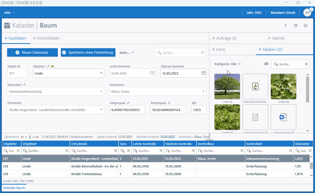Image resolution: width=315 pixels, height=193 pixels.
Task: Go to first generation record
Action: [22, 137]
